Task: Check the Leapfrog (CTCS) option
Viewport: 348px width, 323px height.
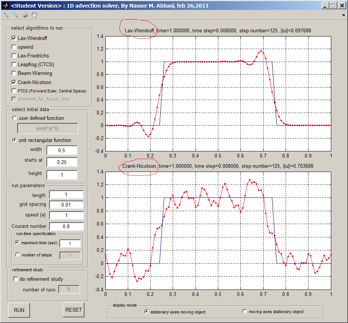Action: click(14, 65)
